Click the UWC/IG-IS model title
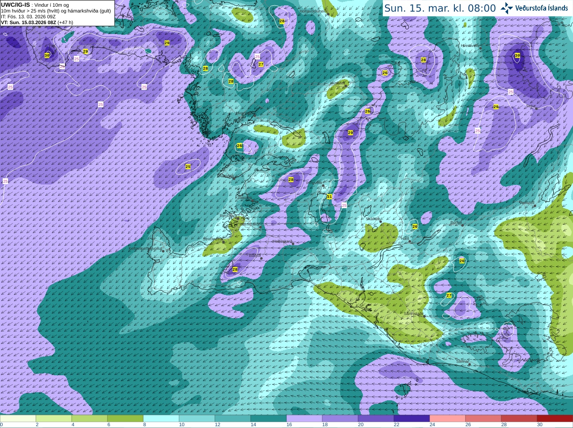This screenshot has width=573, height=428. pyautogui.click(x=15, y=5)
